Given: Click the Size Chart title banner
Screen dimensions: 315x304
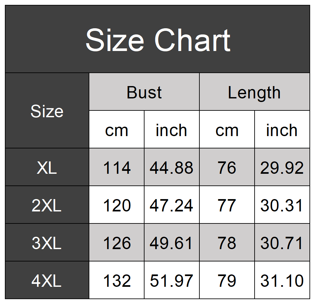Looking at the screenshot, I should click(x=157, y=40).
